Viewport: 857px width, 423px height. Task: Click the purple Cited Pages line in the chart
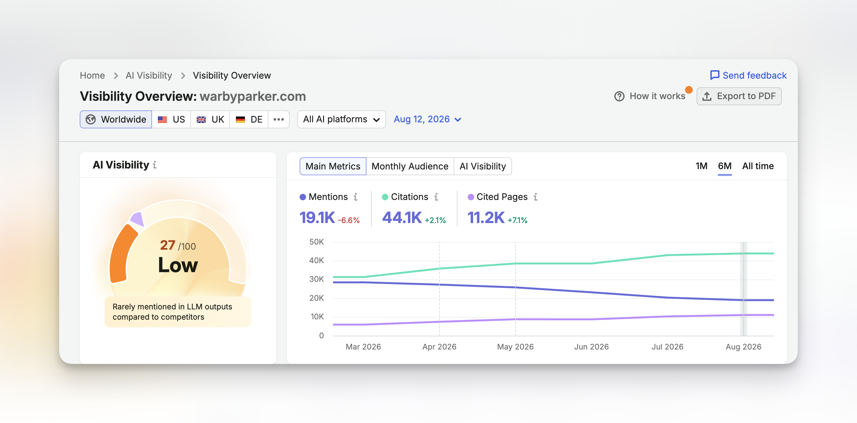coord(553,319)
